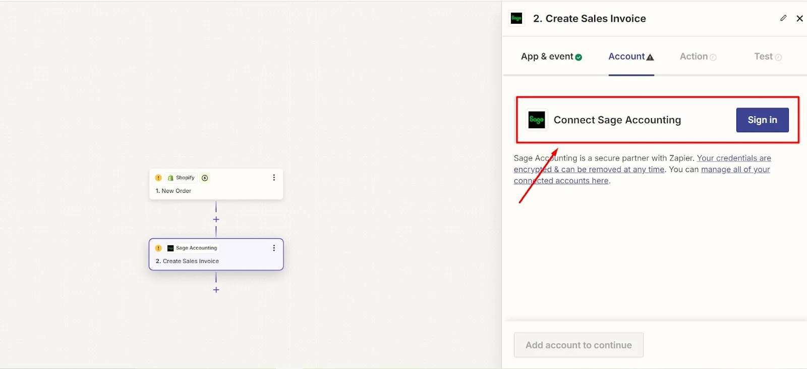Close the Create Sales Invoice panel
The image size is (807, 369).
(799, 19)
